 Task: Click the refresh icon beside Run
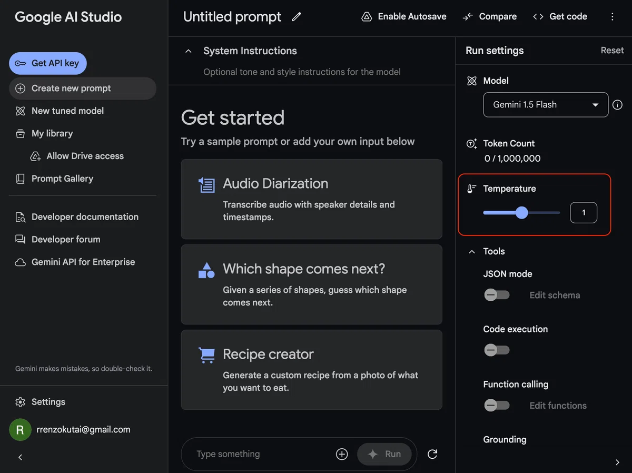(432, 454)
